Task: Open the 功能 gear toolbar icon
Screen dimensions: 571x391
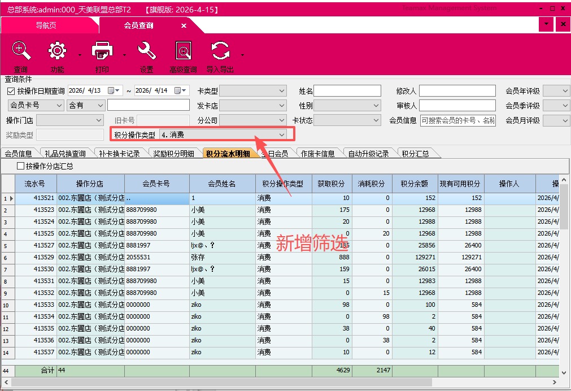Action: click(x=57, y=53)
